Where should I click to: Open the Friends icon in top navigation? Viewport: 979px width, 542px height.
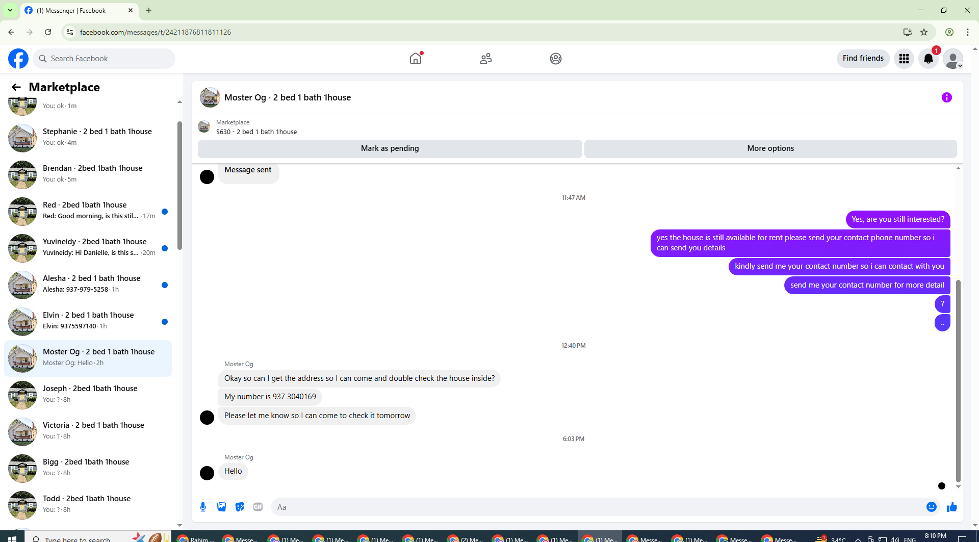486,59
